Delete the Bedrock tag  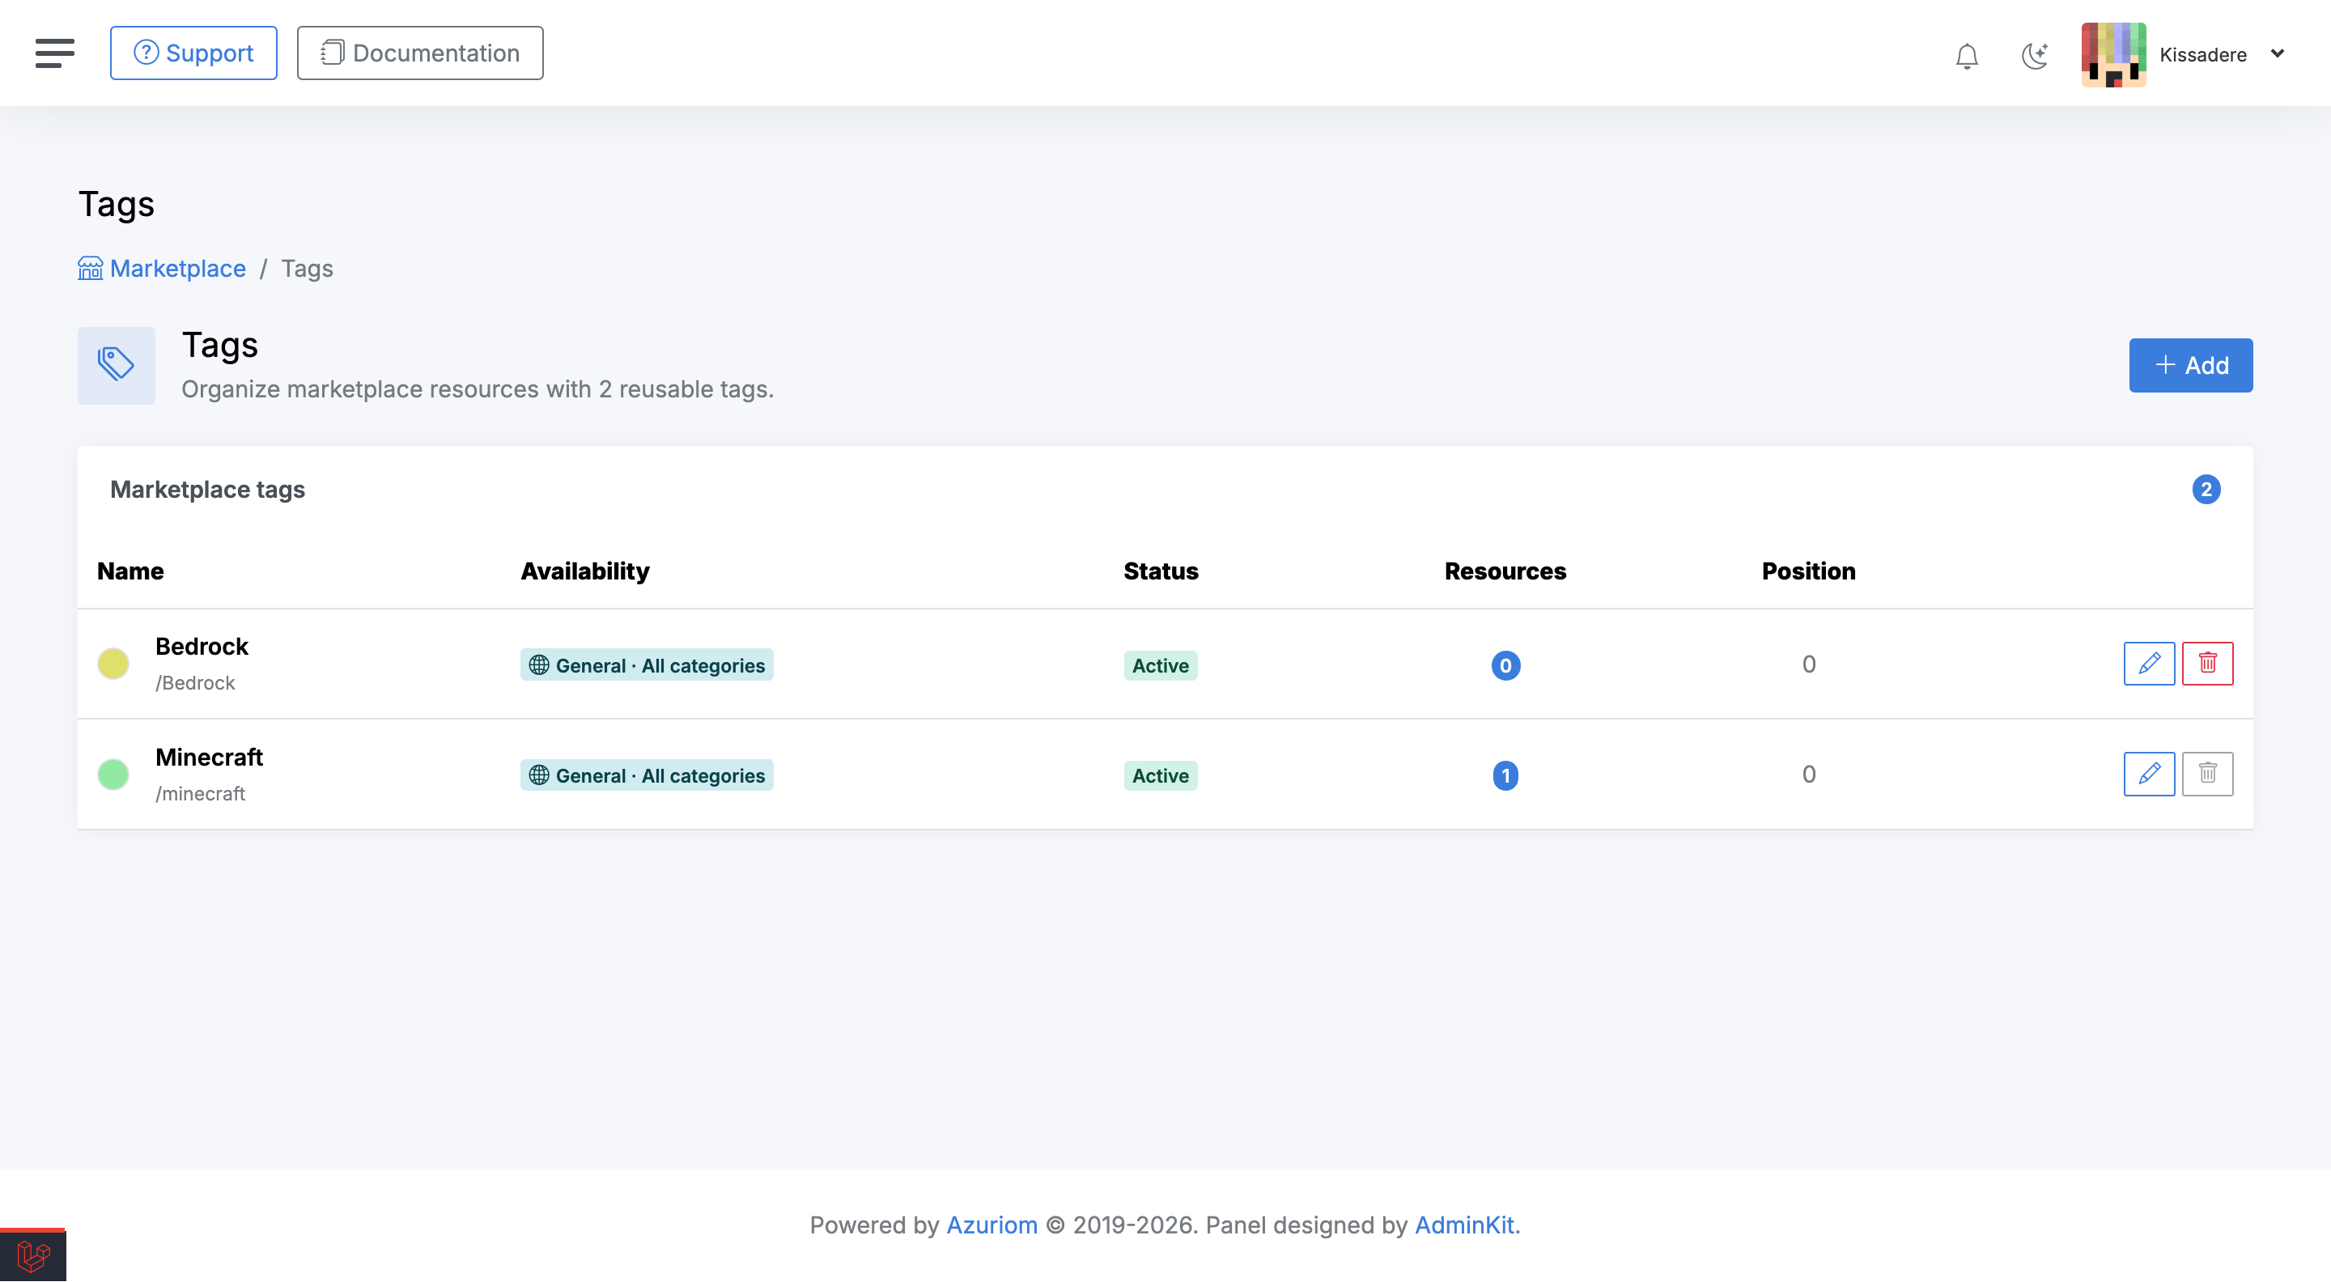click(x=2207, y=663)
